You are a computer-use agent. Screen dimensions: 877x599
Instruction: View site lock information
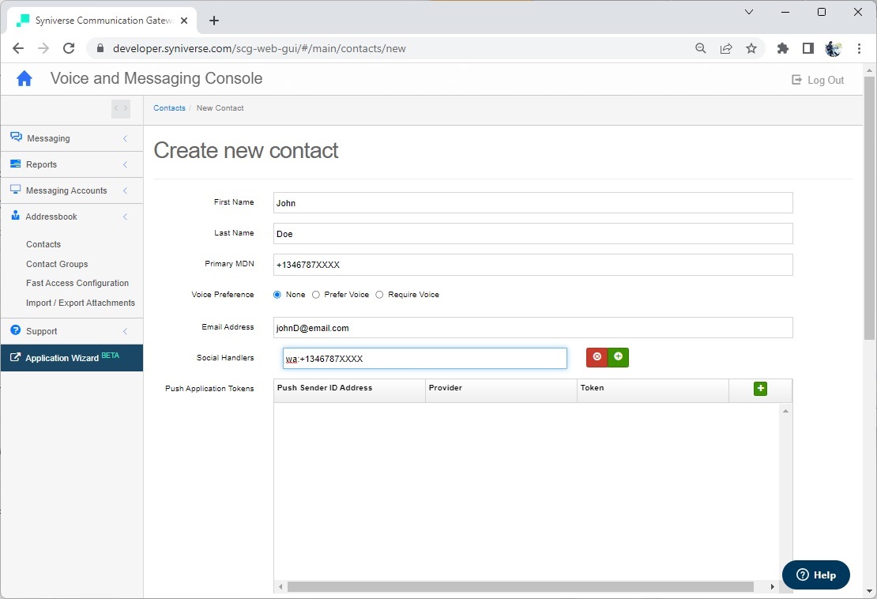coord(100,48)
